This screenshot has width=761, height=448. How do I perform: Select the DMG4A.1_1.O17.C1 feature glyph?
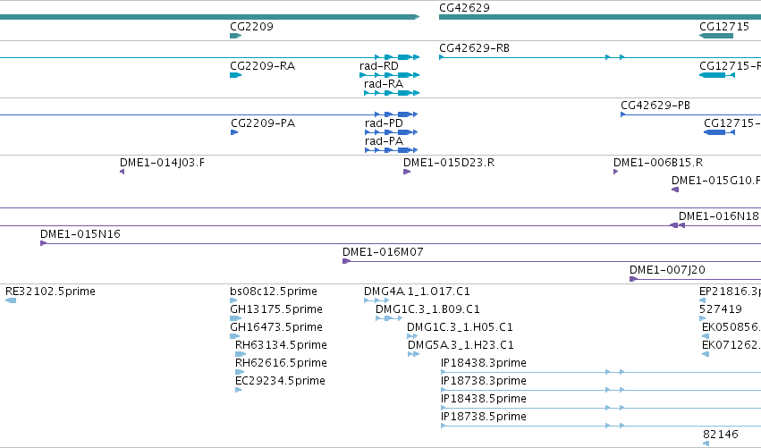[376, 300]
